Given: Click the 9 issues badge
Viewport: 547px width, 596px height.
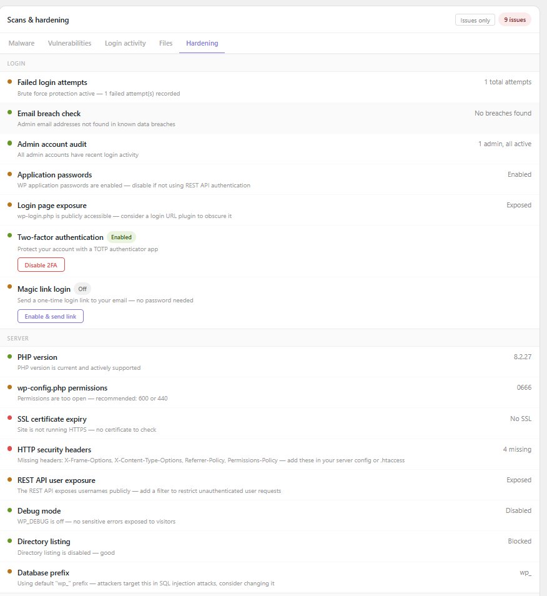Looking at the screenshot, I should coord(515,19).
